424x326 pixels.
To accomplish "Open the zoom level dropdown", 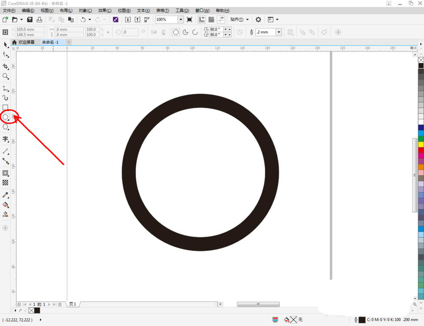I will (181, 20).
